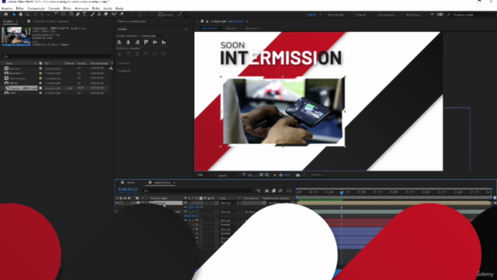Viewport: 497px width, 280px height.
Task: Click the take snapshot camera icon
Action: [298, 175]
